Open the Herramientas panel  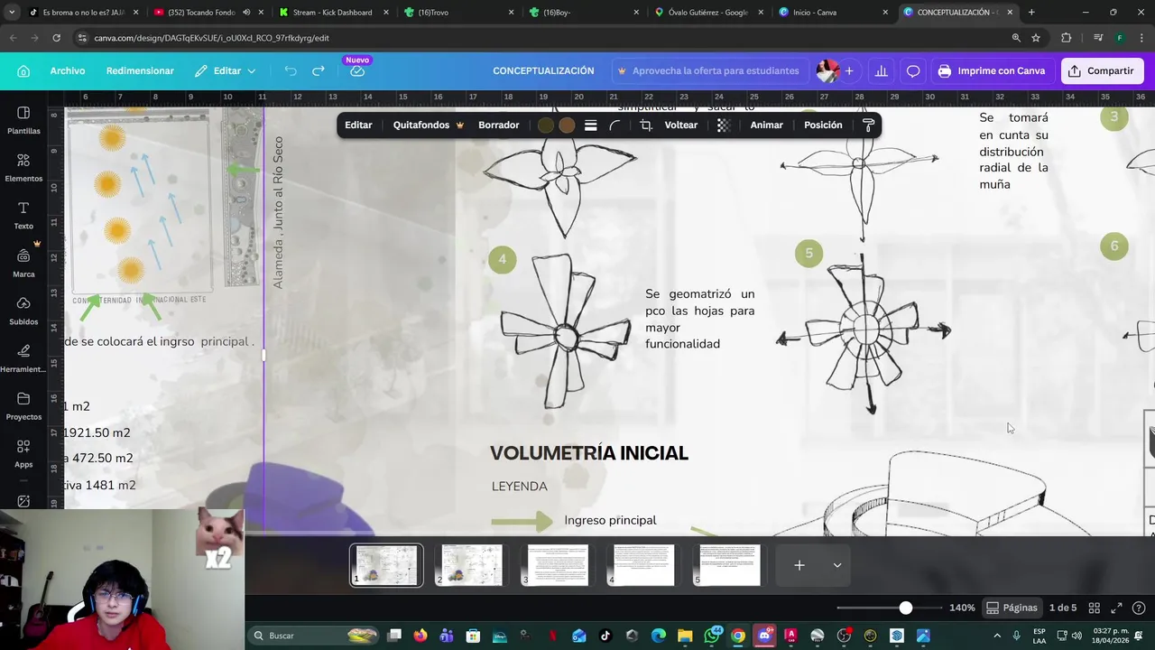pyautogui.click(x=23, y=358)
